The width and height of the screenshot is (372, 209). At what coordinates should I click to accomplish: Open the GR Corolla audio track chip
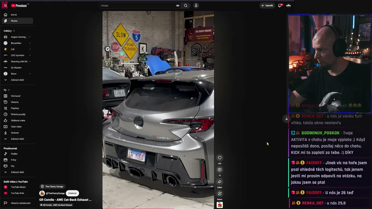point(56,205)
